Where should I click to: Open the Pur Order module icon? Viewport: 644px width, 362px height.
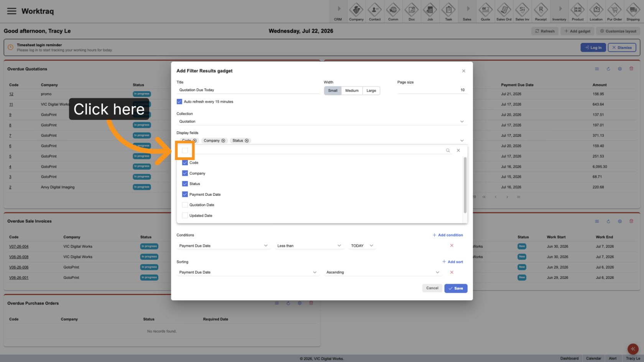point(614,12)
